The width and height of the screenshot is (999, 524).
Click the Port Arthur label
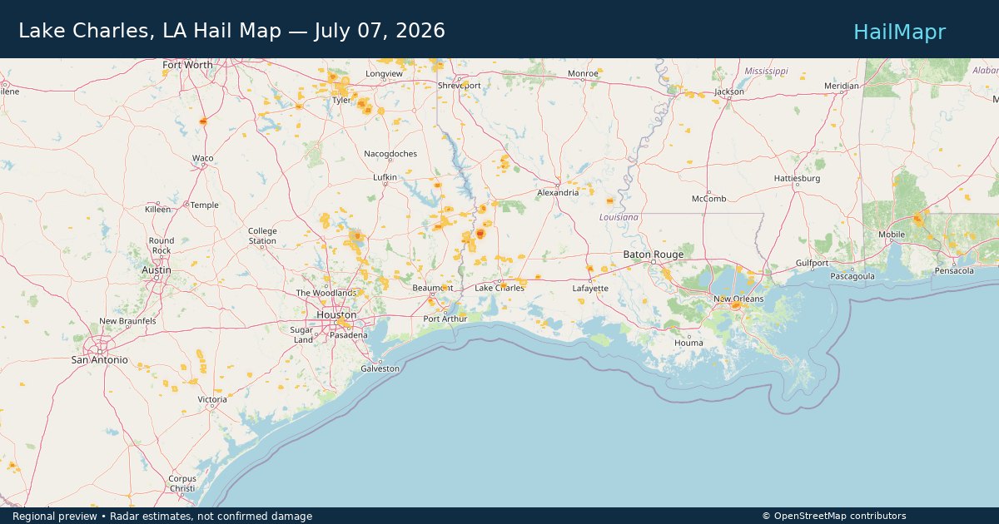click(x=445, y=319)
